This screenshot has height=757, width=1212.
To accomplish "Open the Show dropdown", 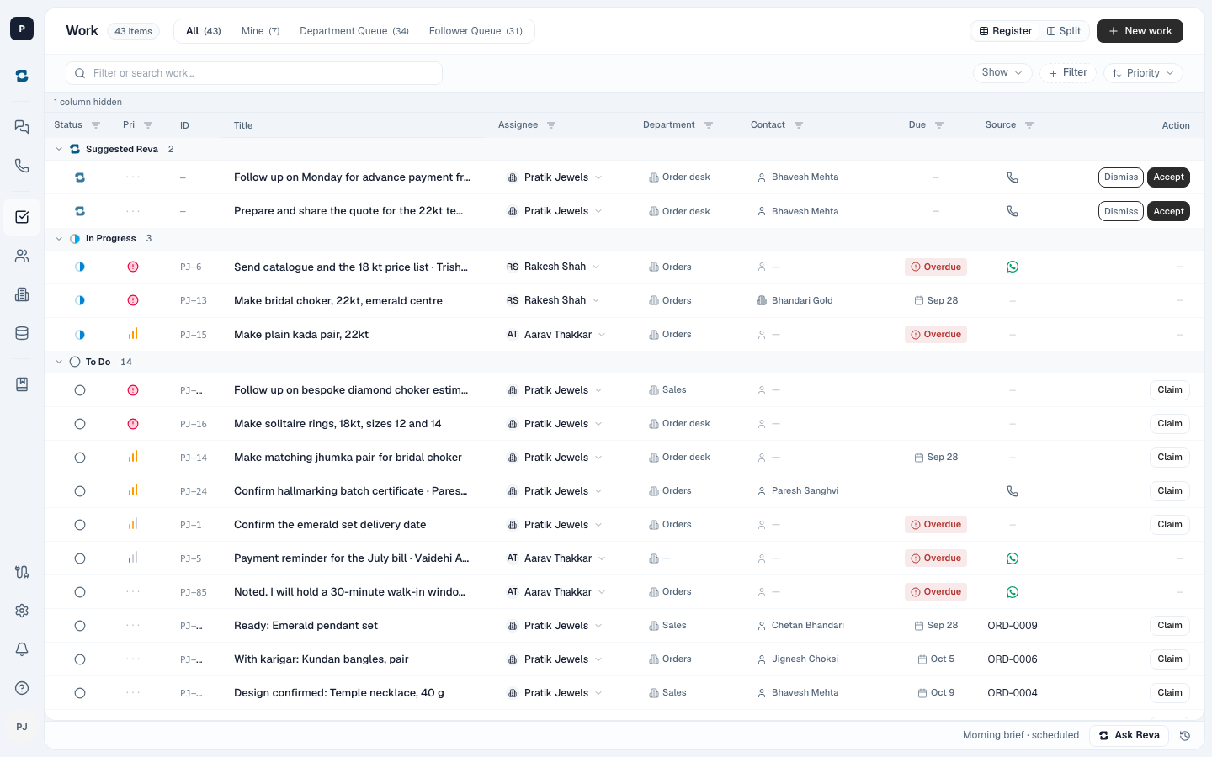I will click(x=1002, y=73).
